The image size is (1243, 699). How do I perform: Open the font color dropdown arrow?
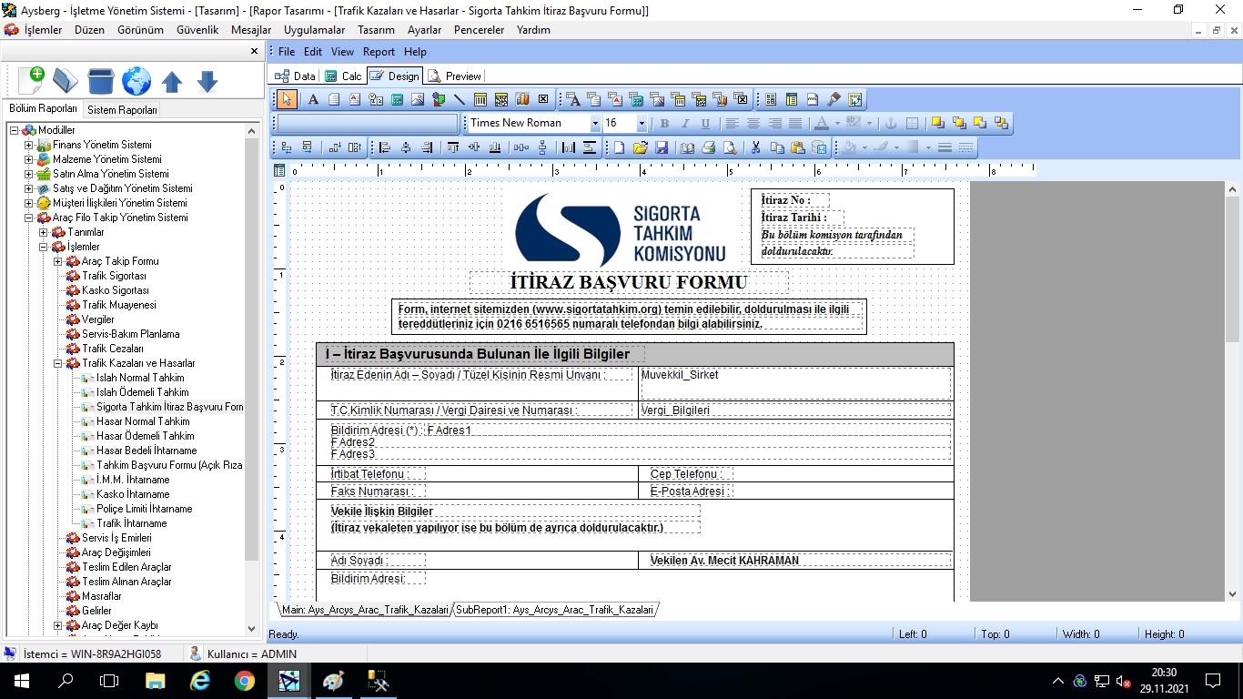pyautogui.click(x=836, y=124)
